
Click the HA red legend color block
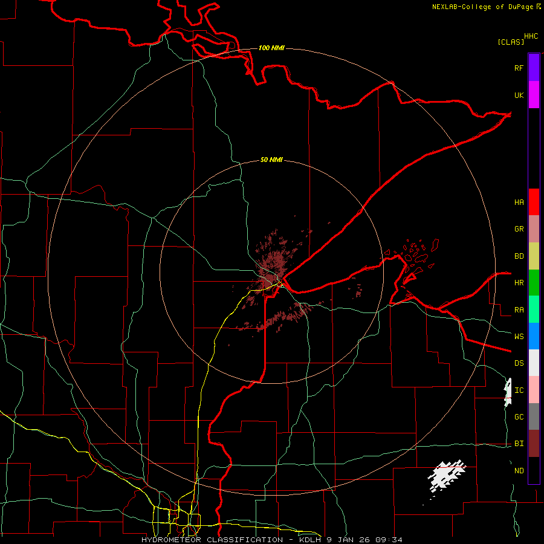tap(534, 202)
